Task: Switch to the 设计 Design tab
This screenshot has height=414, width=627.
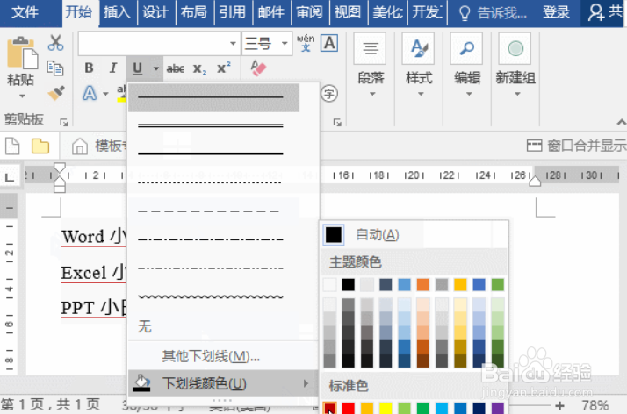Action: (155, 12)
